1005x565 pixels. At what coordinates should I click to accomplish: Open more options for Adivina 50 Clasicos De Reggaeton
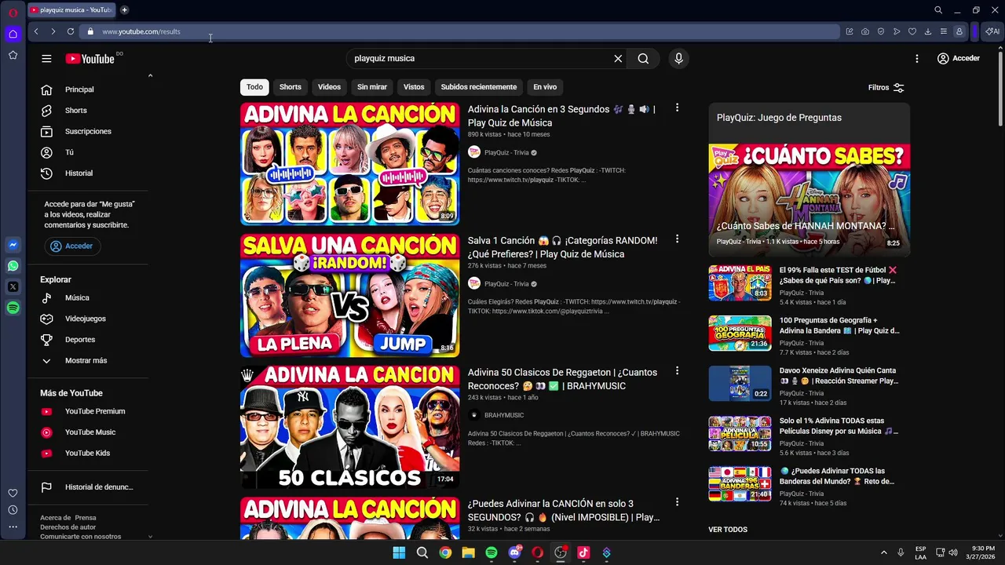click(x=677, y=370)
